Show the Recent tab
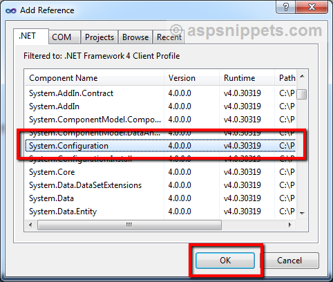This screenshot has width=333, height=282. point(169,37)
